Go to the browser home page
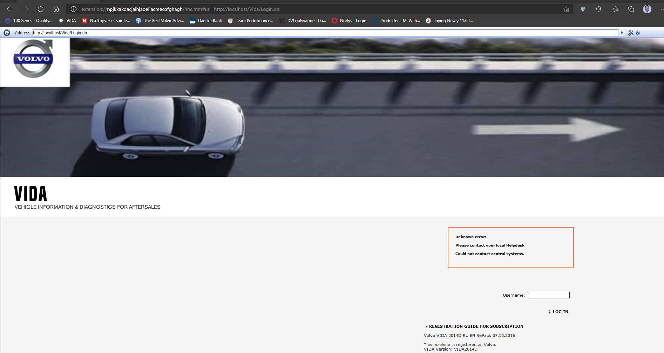664x353 pixels. [56, 9]
